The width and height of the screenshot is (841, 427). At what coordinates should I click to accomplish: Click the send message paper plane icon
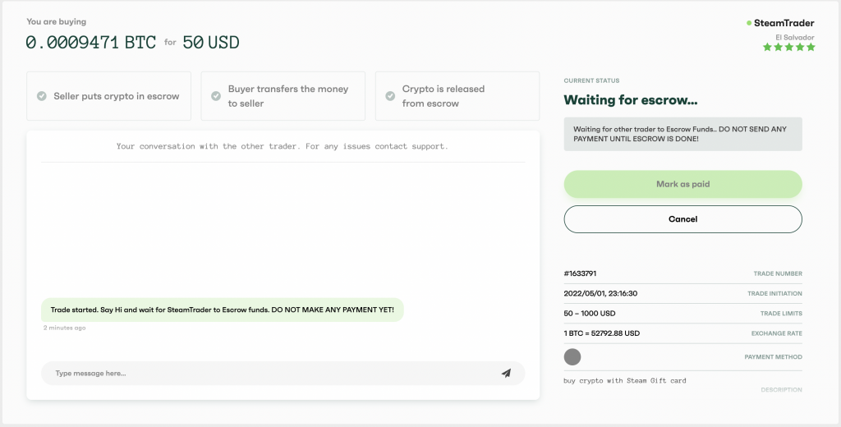(506, 373)
